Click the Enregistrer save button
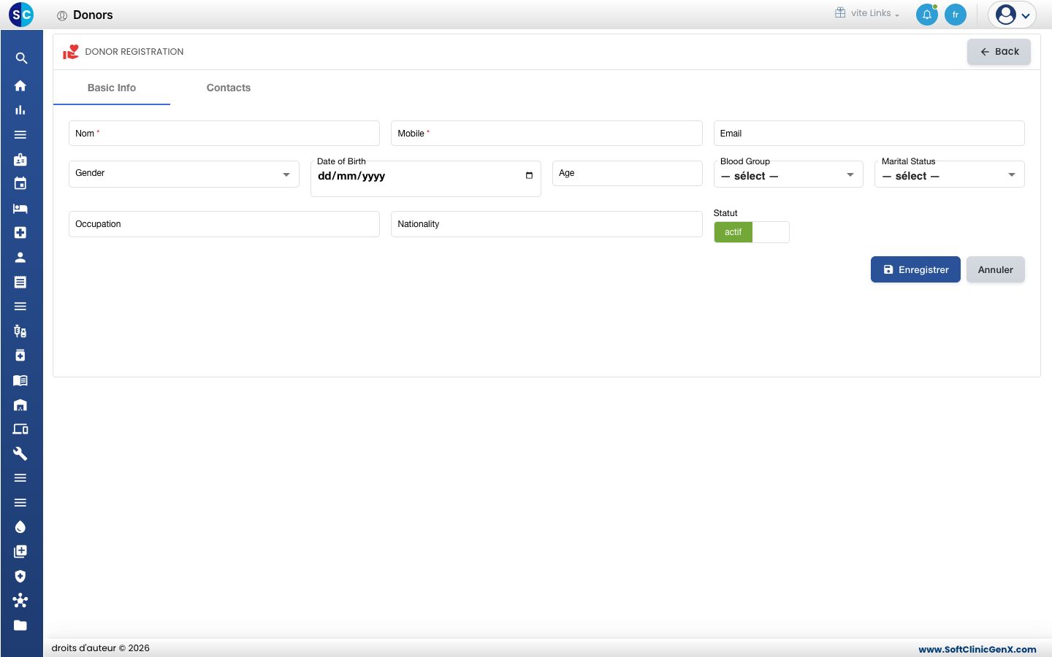1052x657 pixels. (x=915, y=269)
